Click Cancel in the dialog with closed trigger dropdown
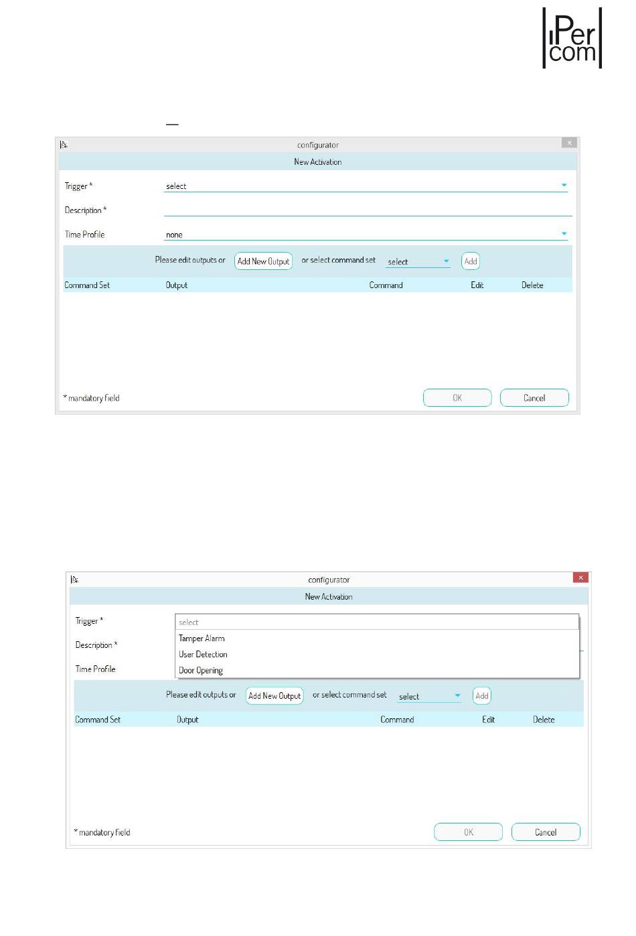This screenshot has width=636, height=936. point(534,398)
